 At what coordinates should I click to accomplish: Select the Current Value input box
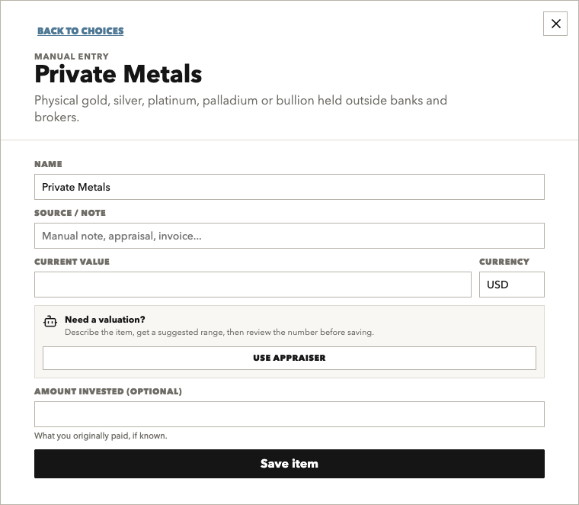click(x=253, y=285)
